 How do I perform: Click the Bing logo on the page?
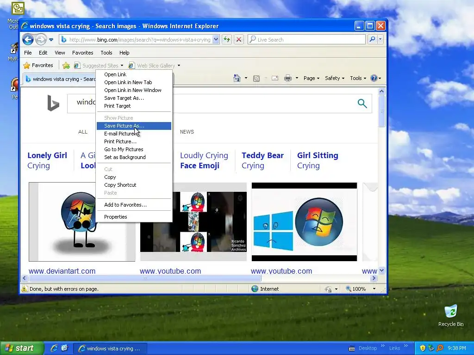[x=53, y=103]
